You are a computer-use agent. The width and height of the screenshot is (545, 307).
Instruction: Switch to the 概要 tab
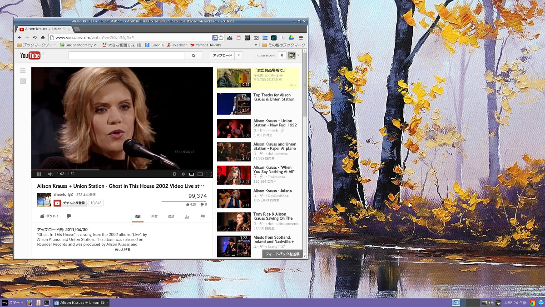tap(138, 216)
